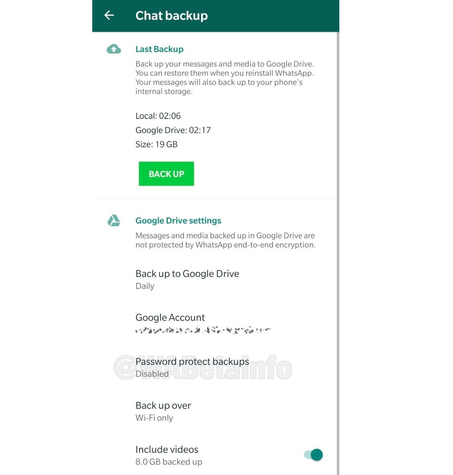Viewport: 453px width, 475px height.
Task: Click the Last Backup heading
Action: click(x=159, y=49)
